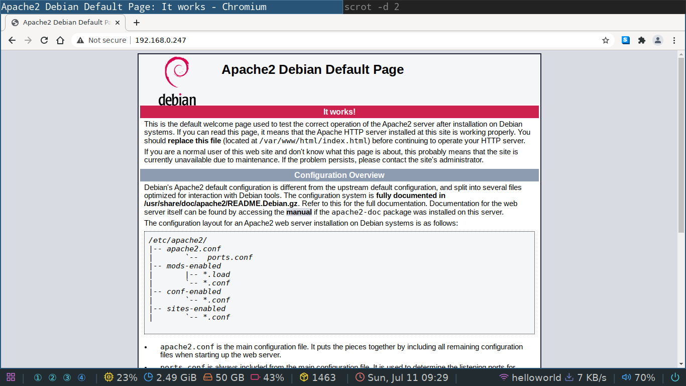Open a new tab with plus button
Image resolution: width=686 pixels, height=386 pixels.
[137, 23]
